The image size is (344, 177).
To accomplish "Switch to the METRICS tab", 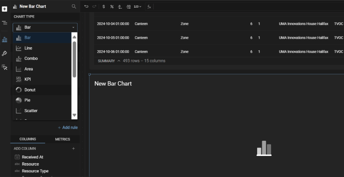I will coord(62,139).
